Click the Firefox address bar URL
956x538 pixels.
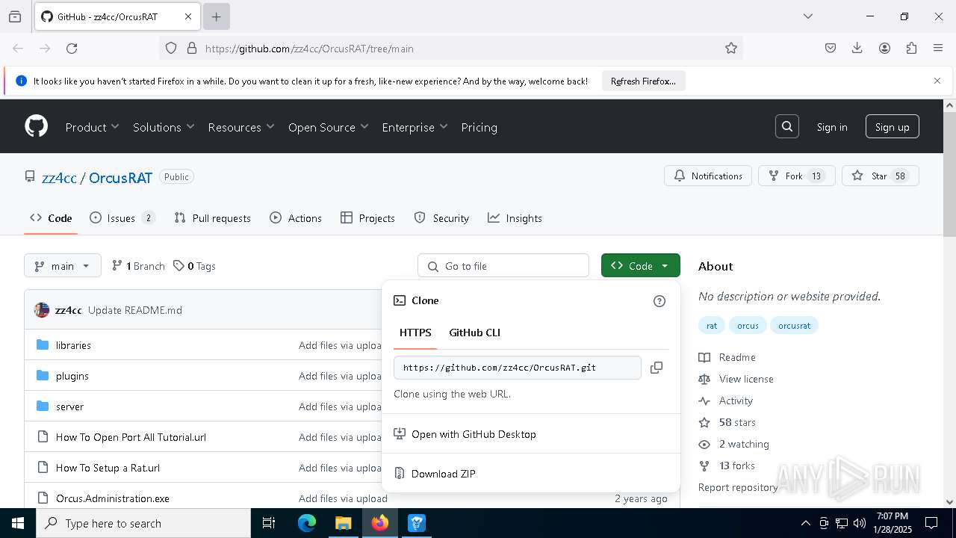[x=309, y=49]
